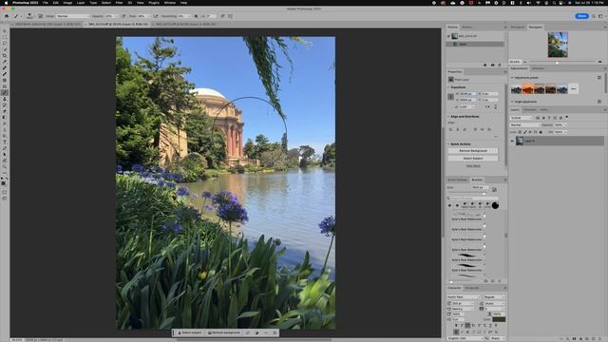This screenshot has height=342, width=608.
Task: Collapse the Align and Distribute section
Action: [449, 116]
